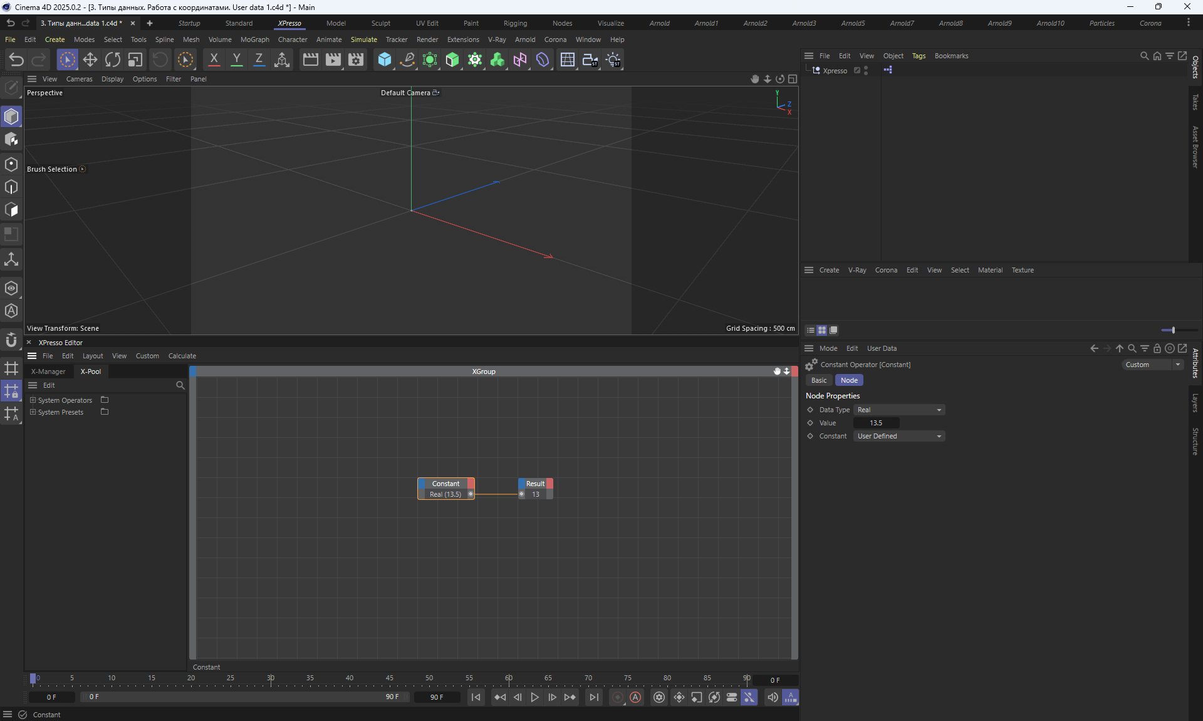Select the Rotate tool icon
This screenshot has height=721, width=1203.
[113, 60]
